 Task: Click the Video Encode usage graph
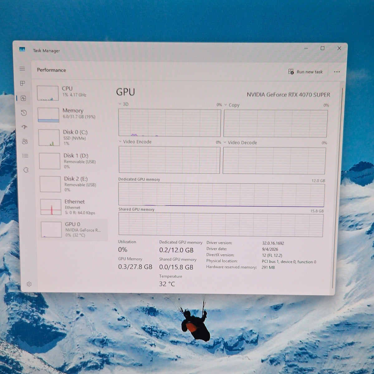pos(169,160)
